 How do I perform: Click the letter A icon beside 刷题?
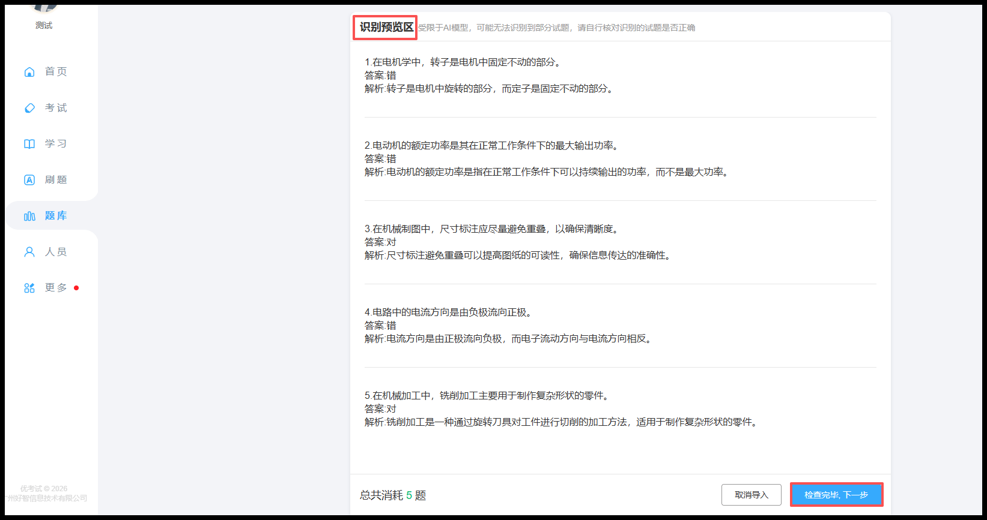29,180
